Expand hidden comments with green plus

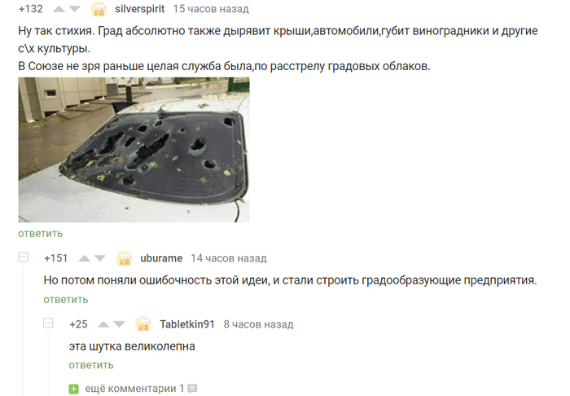pos(74,389)
